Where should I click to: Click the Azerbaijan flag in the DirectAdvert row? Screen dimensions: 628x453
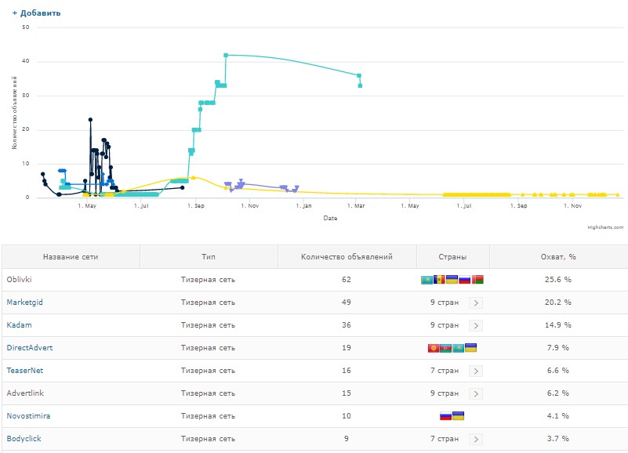(446, 348)
